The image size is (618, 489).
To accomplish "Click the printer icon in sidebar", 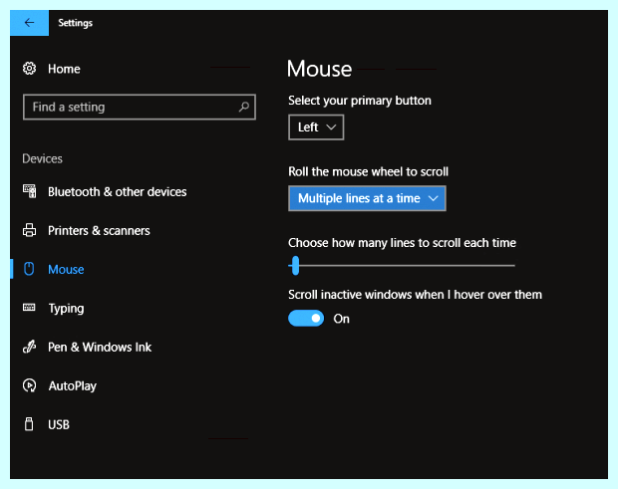I will (x=29, y=230).
